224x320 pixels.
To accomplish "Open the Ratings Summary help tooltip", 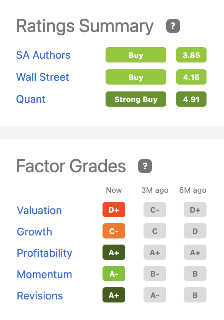I will [173, 26].
